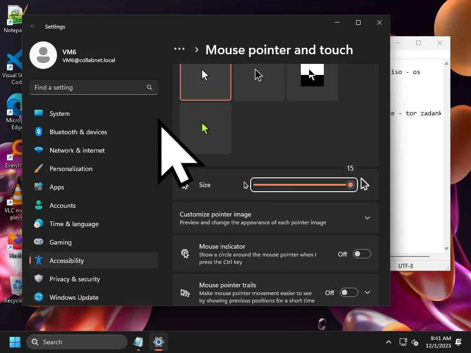Maximize the Notepad window behind Settings
471x353 pixels.
tap(419, 43)
